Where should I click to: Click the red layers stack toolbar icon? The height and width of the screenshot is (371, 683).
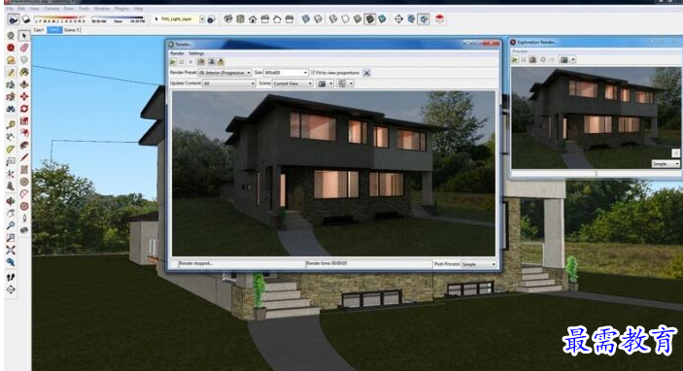pos(439,19)
